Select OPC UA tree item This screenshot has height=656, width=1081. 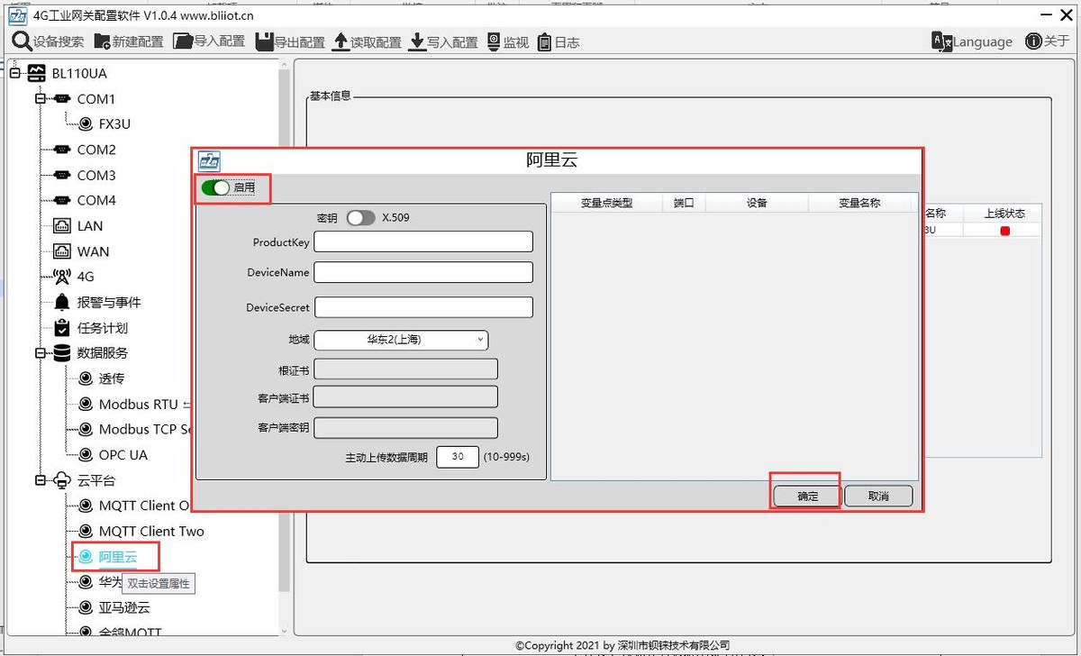123,455
